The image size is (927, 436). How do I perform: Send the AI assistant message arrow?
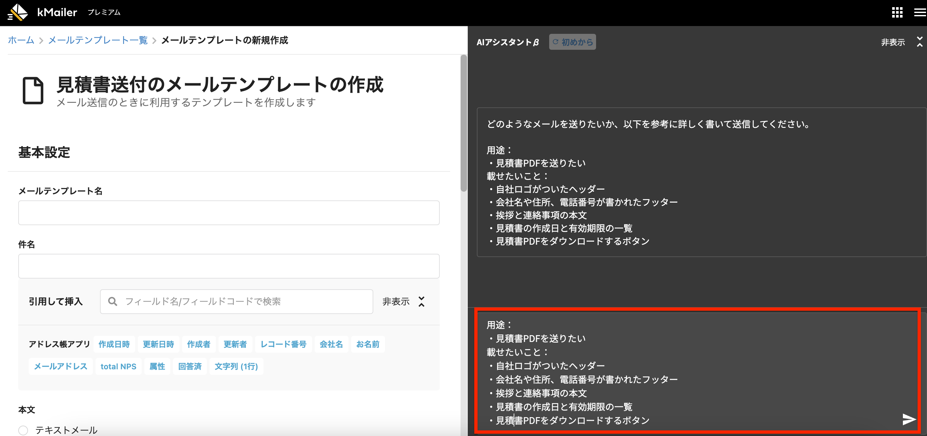click(x=909, y=419)
